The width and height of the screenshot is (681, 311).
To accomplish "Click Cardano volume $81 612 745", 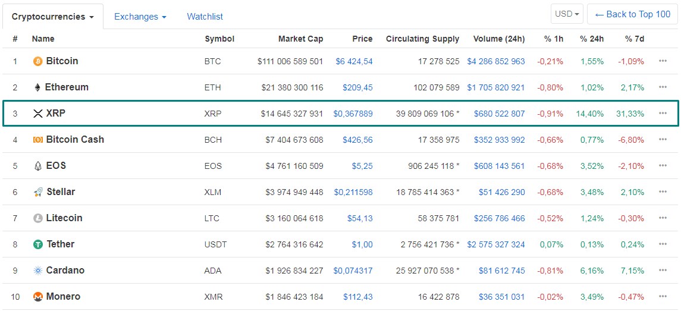I will pyautogui.click(x=501, y=271).
